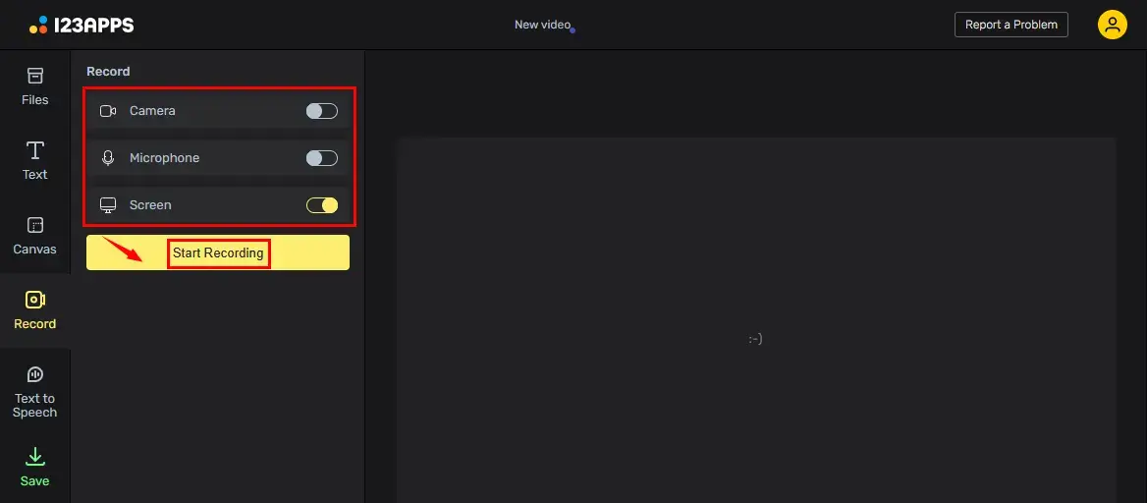Turn on the Microphone toggle

(x=321, y=158)
